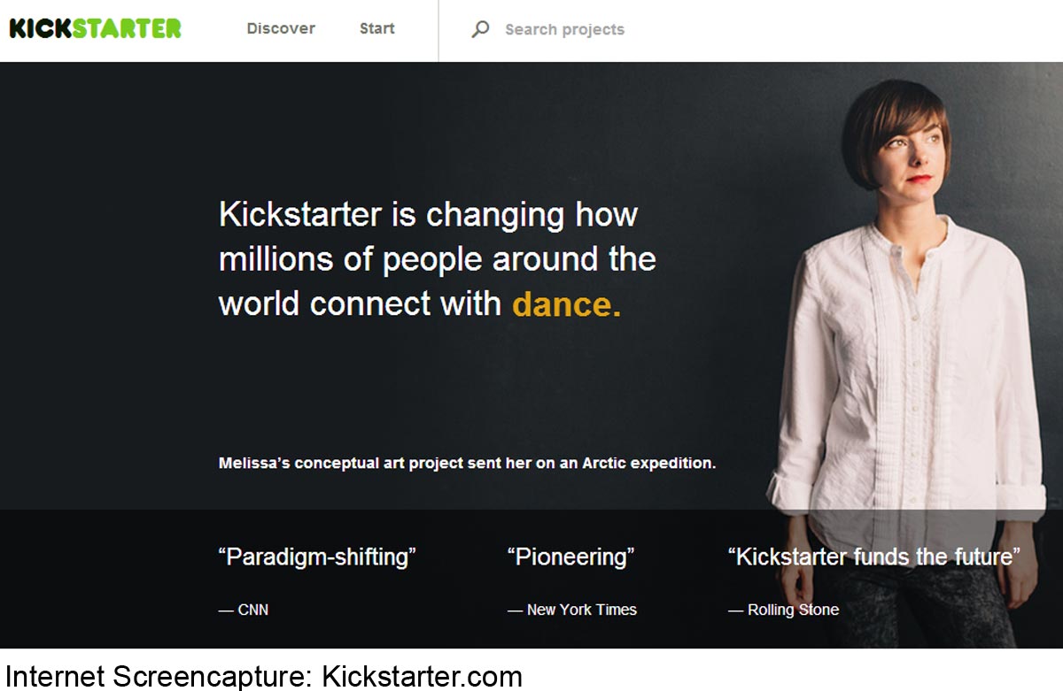This screenshot has width=1063, height=691.
Task: Click "millions of people around the" headline line
Action: 437,259
